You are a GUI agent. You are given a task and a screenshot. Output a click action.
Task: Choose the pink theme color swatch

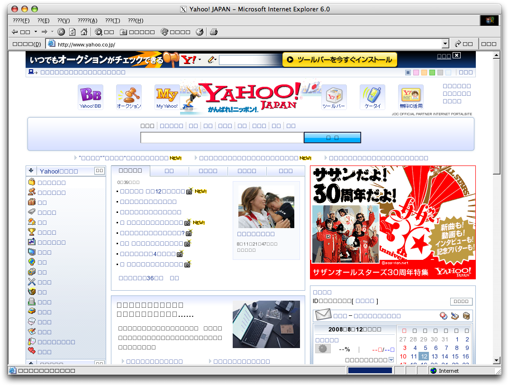pos(416,73)
